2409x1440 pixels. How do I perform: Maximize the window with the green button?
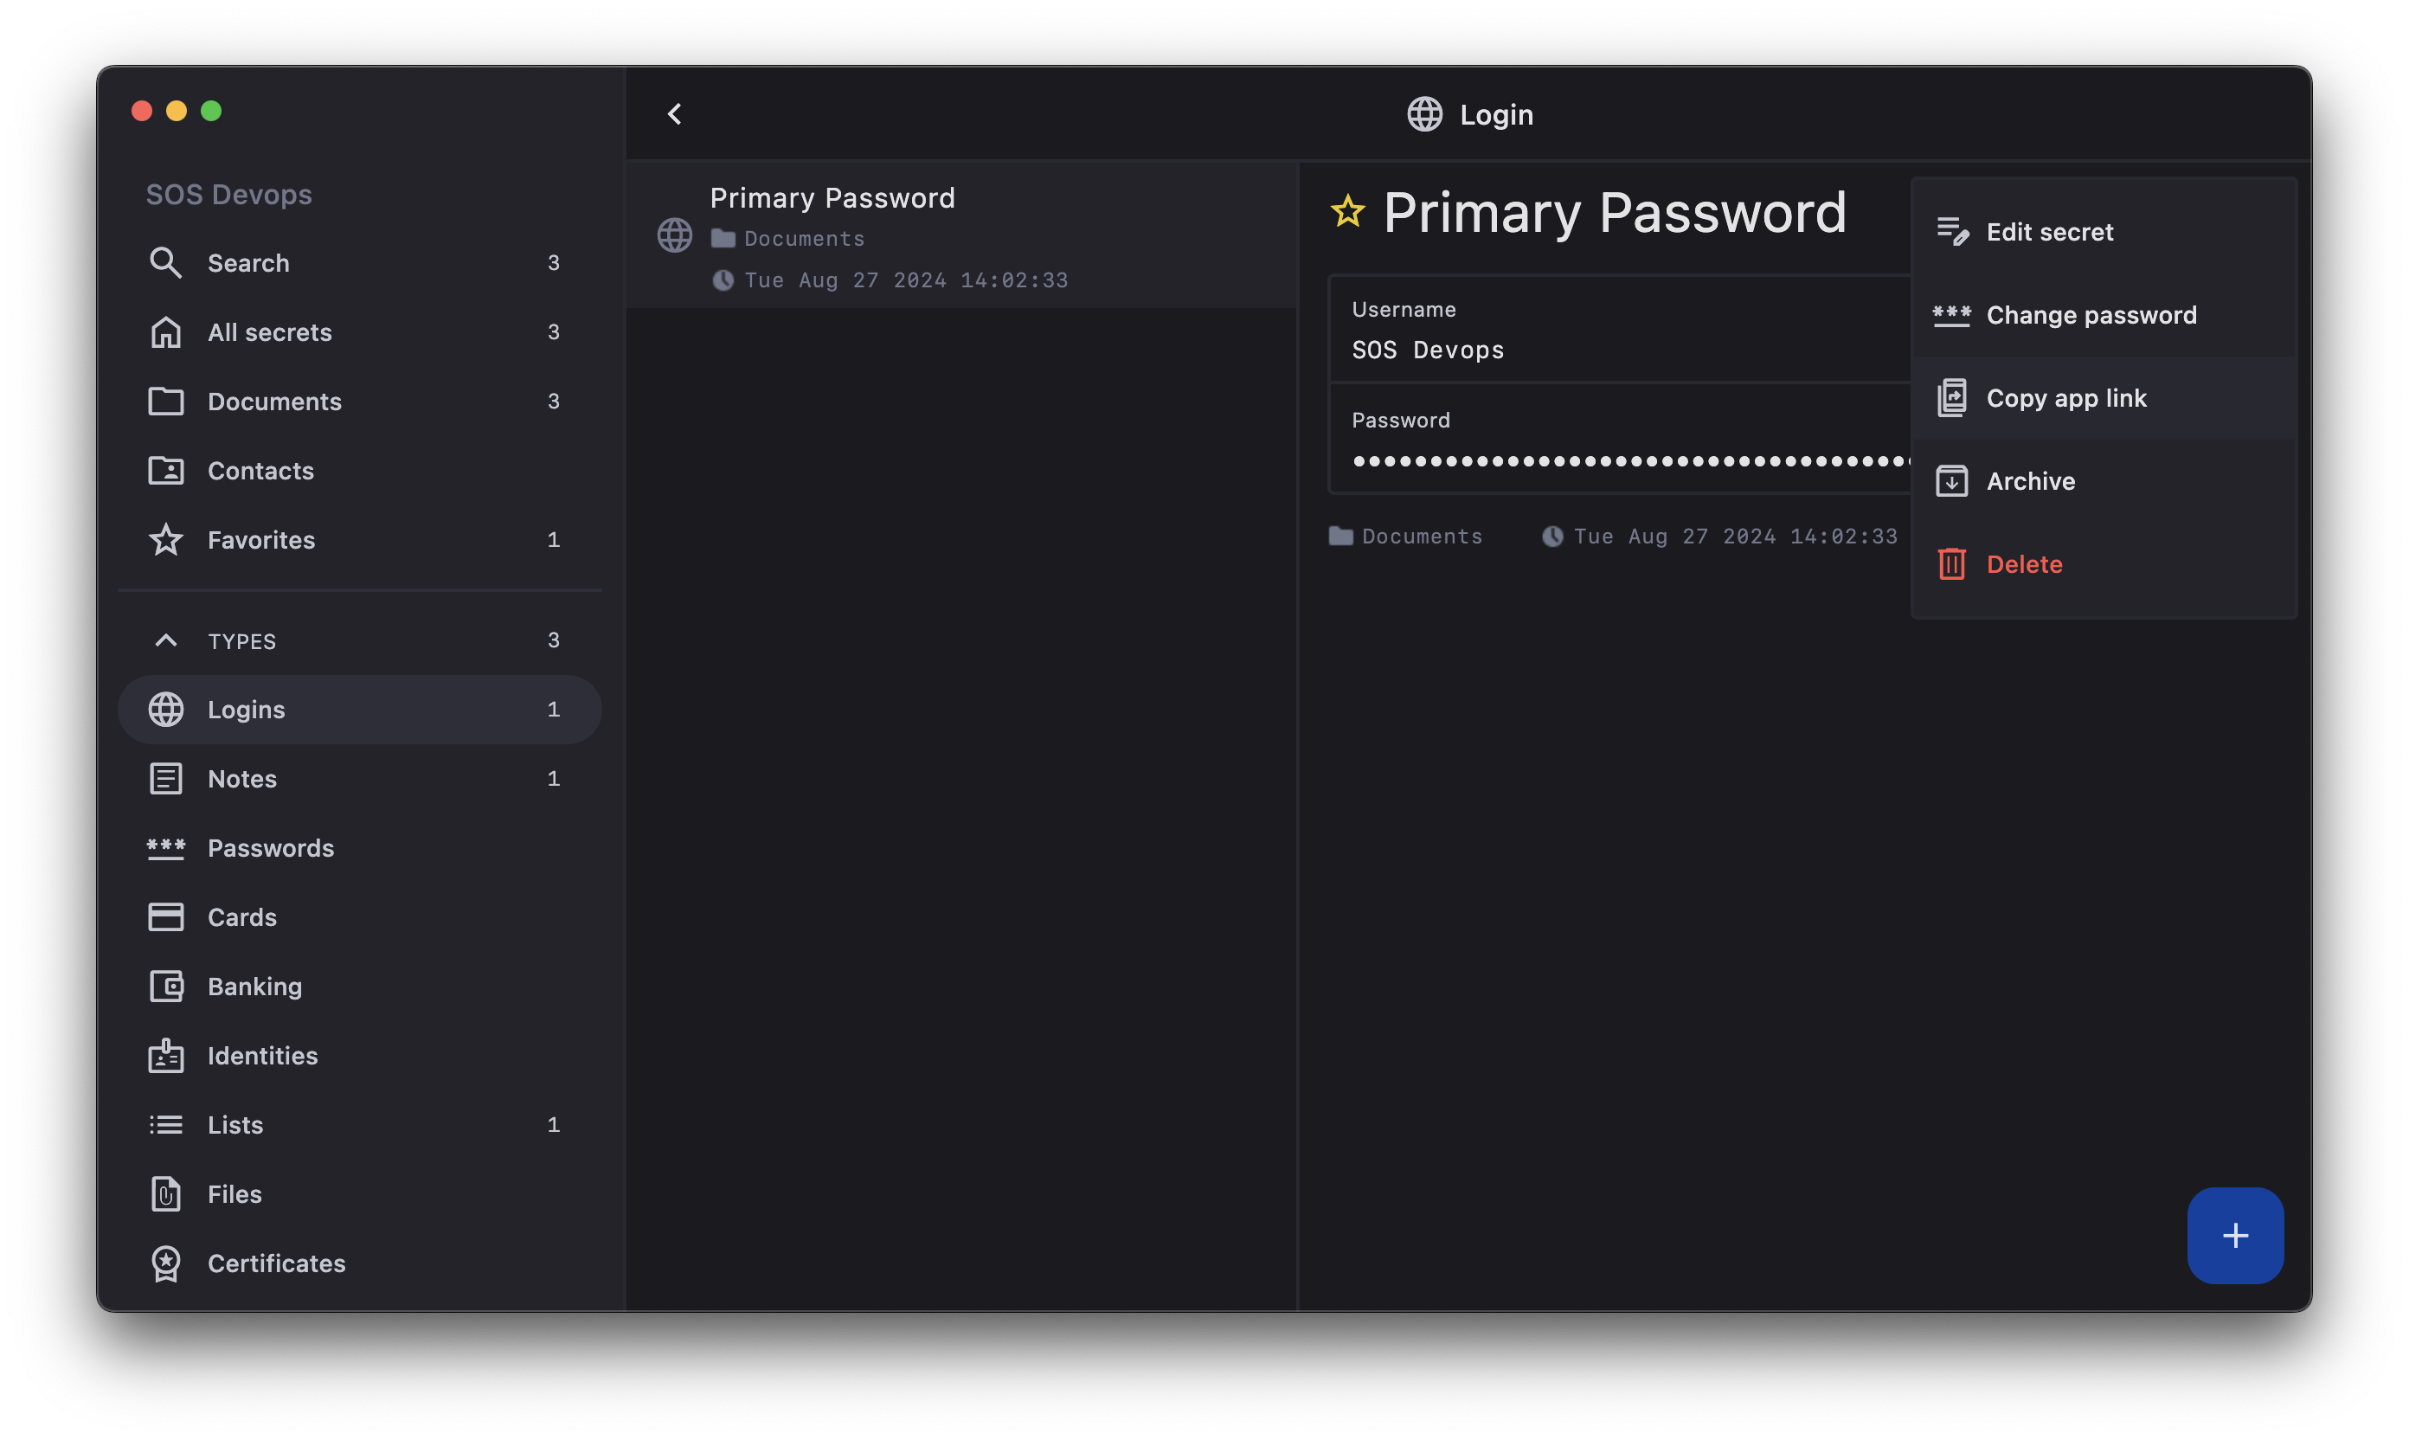[x=210, y=111]
